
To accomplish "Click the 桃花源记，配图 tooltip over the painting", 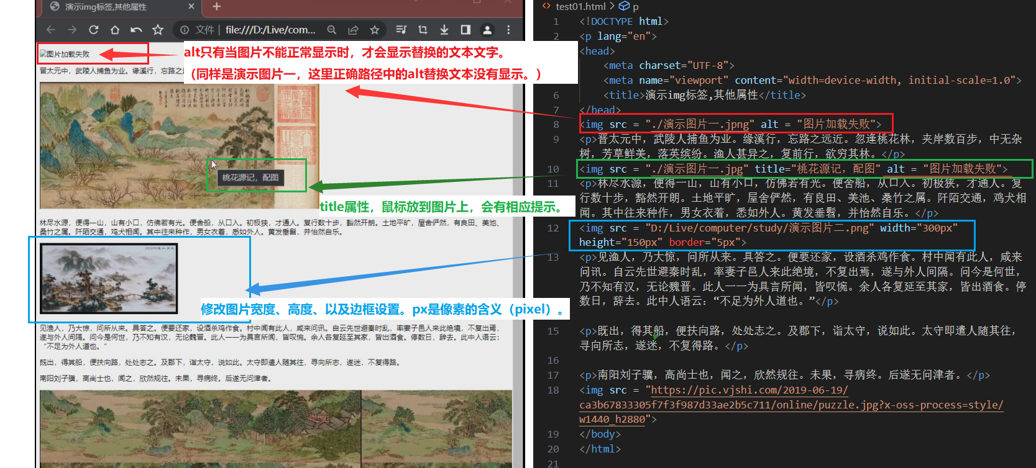I will click(x=252, y=178).
